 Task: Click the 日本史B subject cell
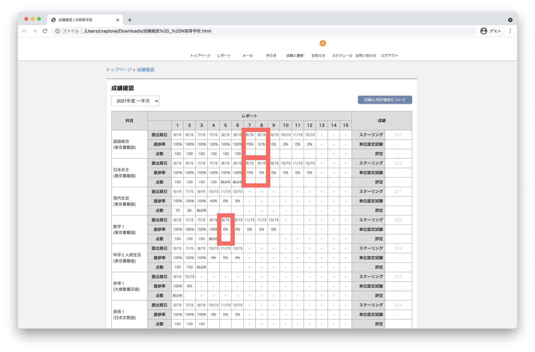point(129,173)
